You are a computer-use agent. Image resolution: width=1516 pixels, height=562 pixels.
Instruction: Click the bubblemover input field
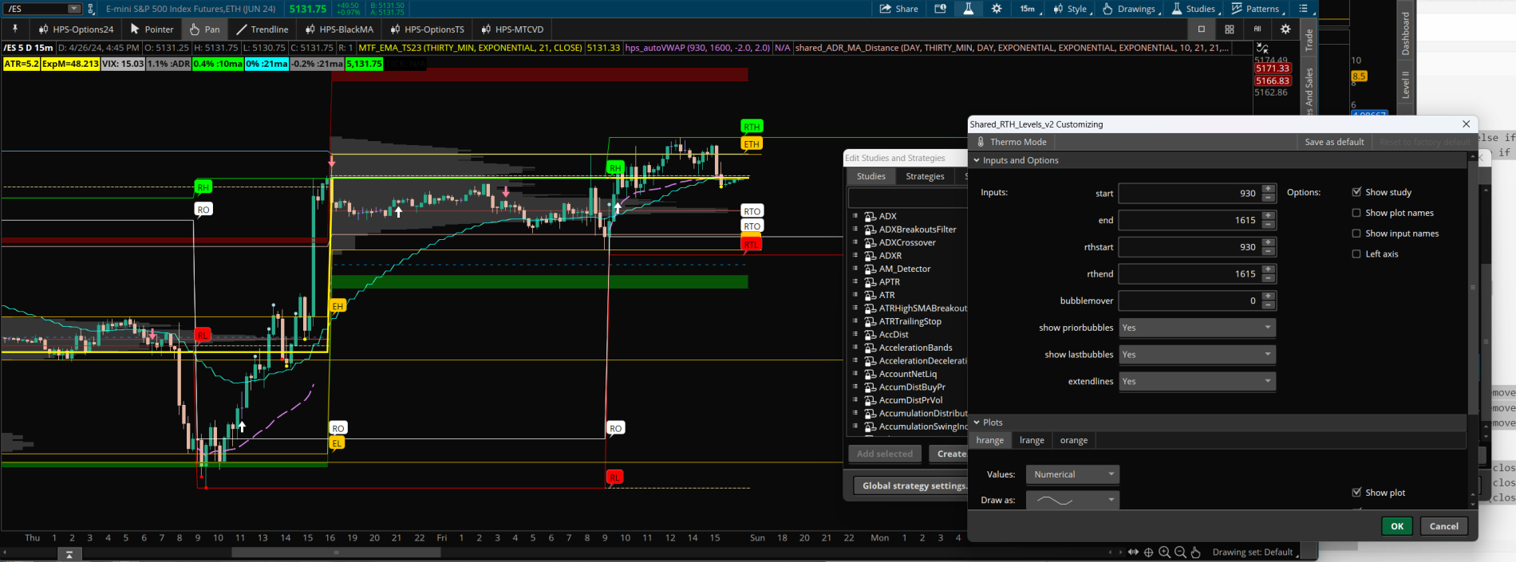(1189, 301)
